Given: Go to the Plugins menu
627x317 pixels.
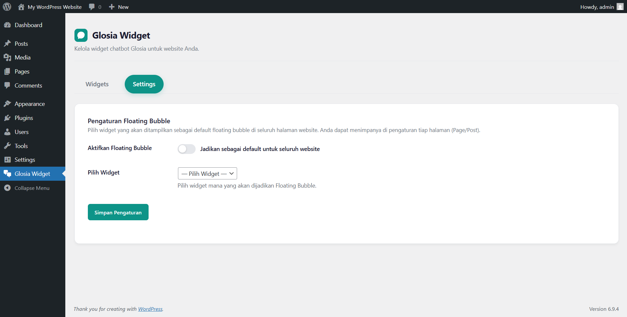Looking at the screenshot, I should point(33,118).
